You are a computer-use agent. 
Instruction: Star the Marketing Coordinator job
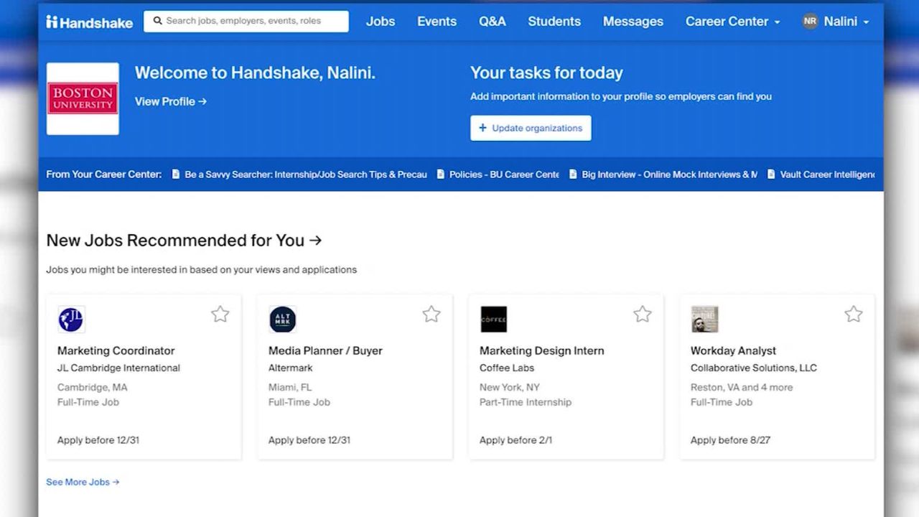[220, 314]
